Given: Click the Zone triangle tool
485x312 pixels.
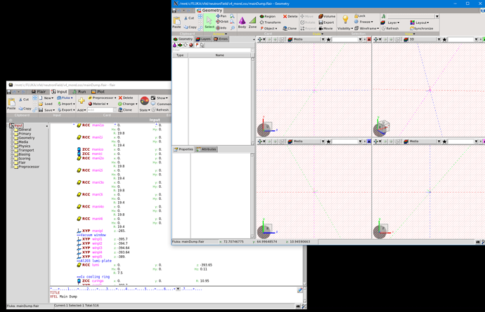Looking at the screenshot, I should [253, 22].
